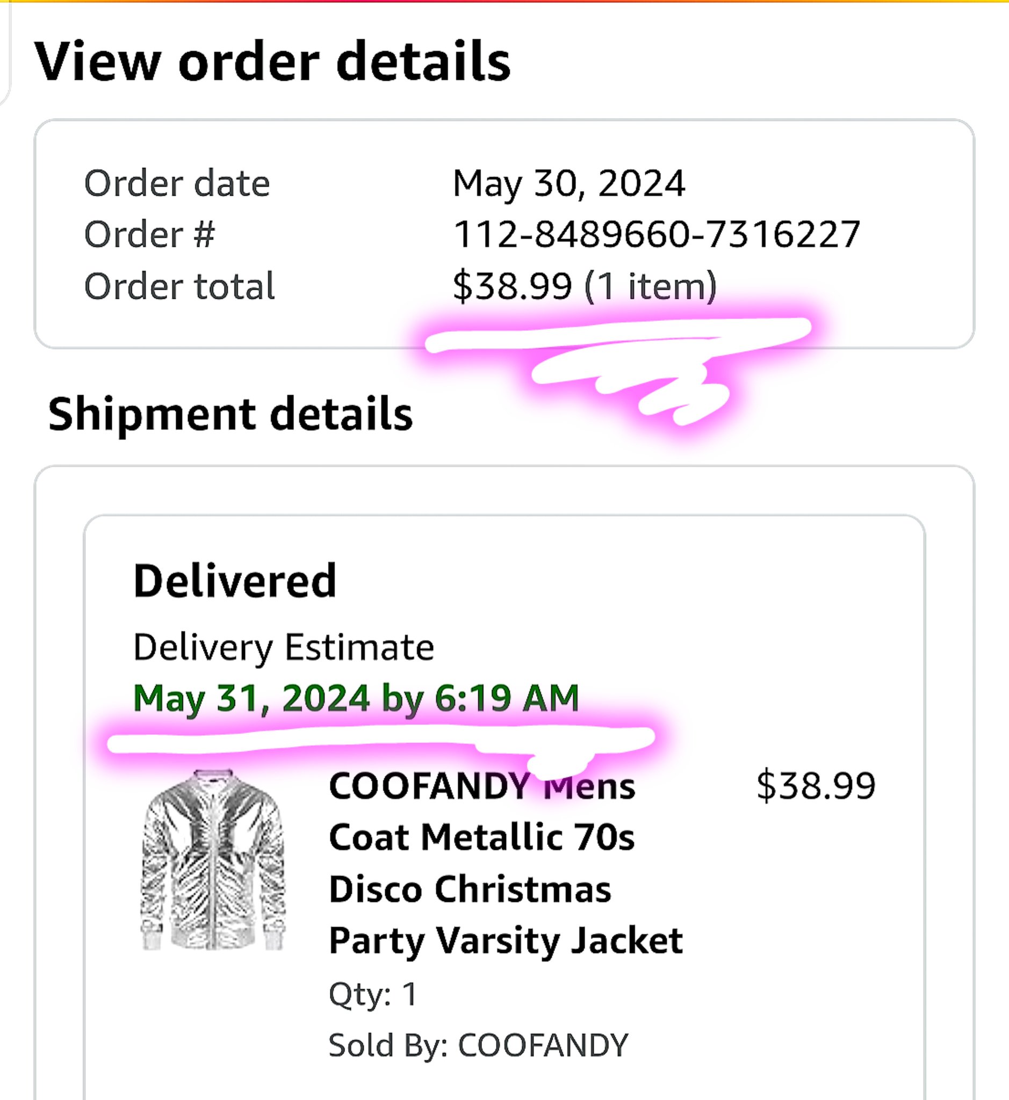Click the Order # label

(x=149, y=235)
